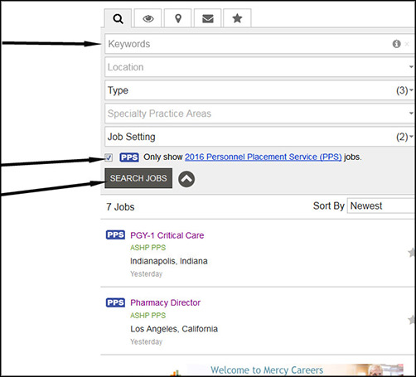Click the PPS badge next to checkbox
The width and height of the screenshot is (416, 377).
[129, 157]
